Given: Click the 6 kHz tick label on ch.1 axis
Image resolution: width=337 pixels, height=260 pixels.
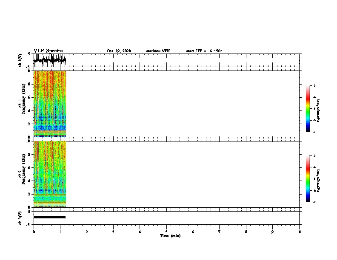Looking at the screenshot, I should (29, 98).
